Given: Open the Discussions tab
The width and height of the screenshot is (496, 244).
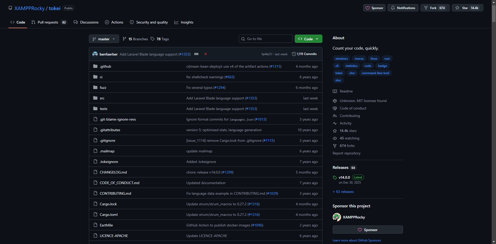Looking at the screenshot, I should point(86,22).
